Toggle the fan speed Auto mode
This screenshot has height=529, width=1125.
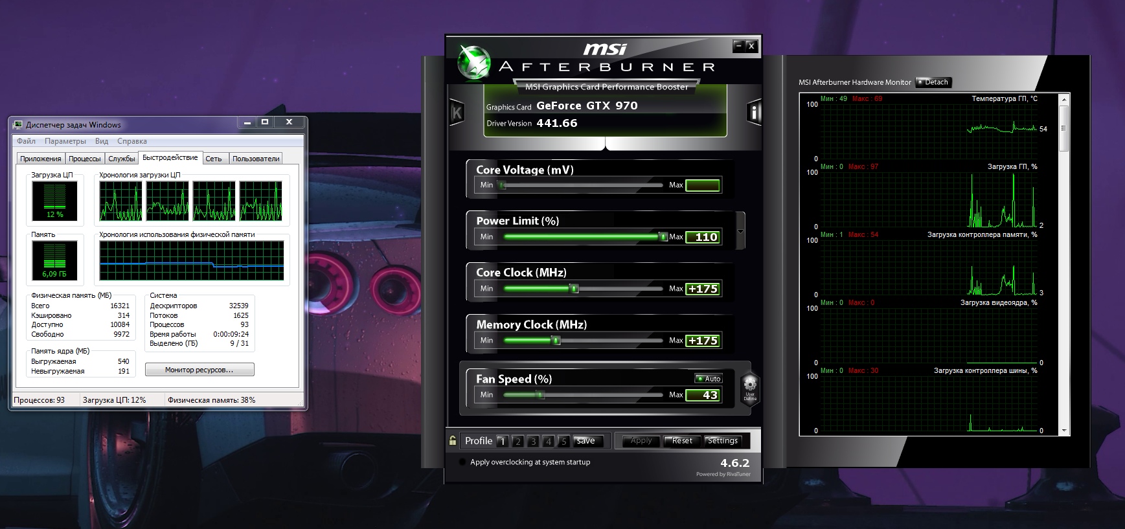tap(709, 379)
